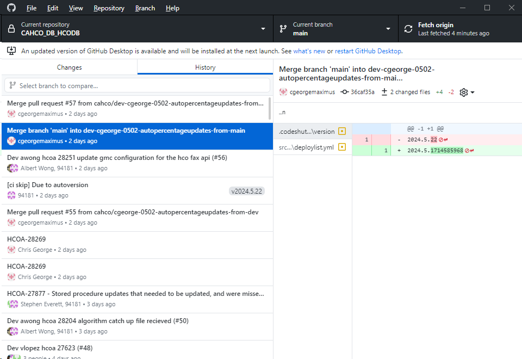The height and width of the screenshot is (359, 522).
Task: Expand the truncated commit description
Action: pos(282,112)
